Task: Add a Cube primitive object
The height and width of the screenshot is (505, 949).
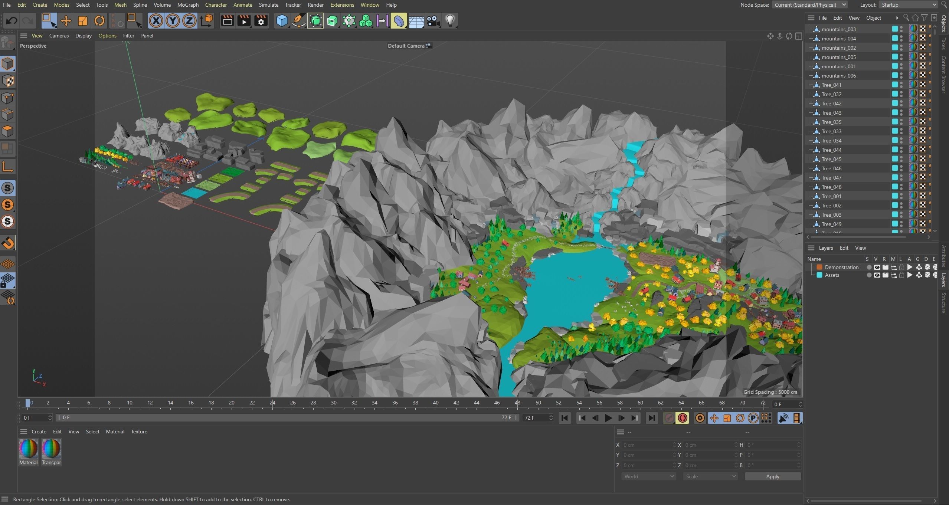Action: pos(282,21)
